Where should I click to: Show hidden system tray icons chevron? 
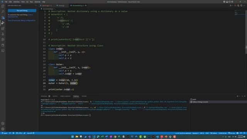point(223,137)
